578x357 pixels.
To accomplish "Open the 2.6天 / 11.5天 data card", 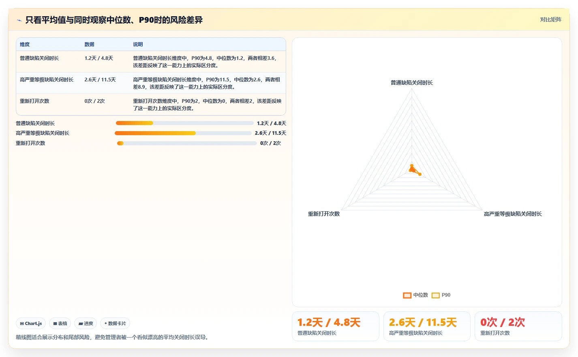I will coord(427,326).
